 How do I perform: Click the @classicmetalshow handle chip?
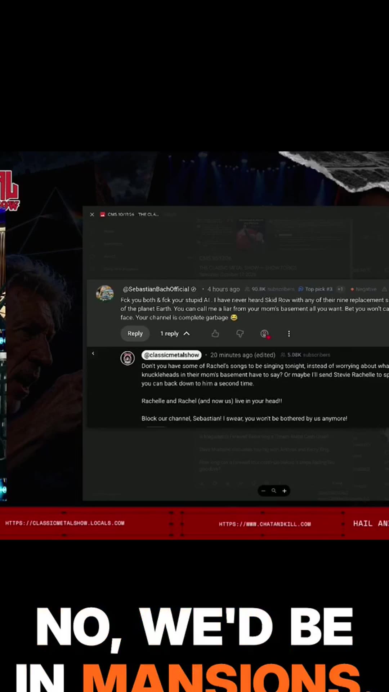coord(171,355)
